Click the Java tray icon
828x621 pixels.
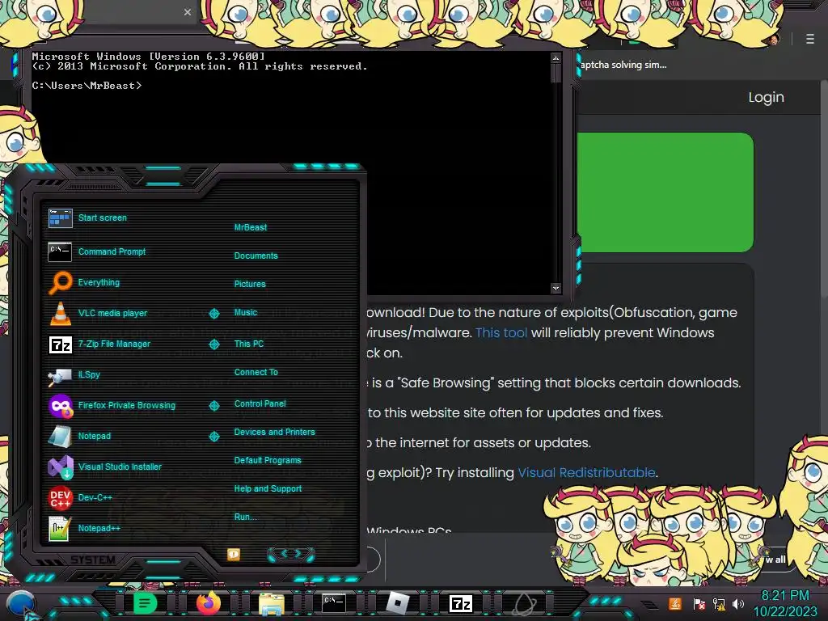tap(674, 603)
